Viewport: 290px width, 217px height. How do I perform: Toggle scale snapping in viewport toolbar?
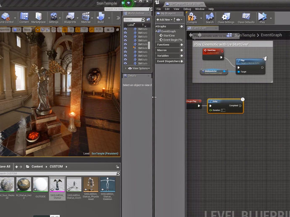[x=92, y=30]
